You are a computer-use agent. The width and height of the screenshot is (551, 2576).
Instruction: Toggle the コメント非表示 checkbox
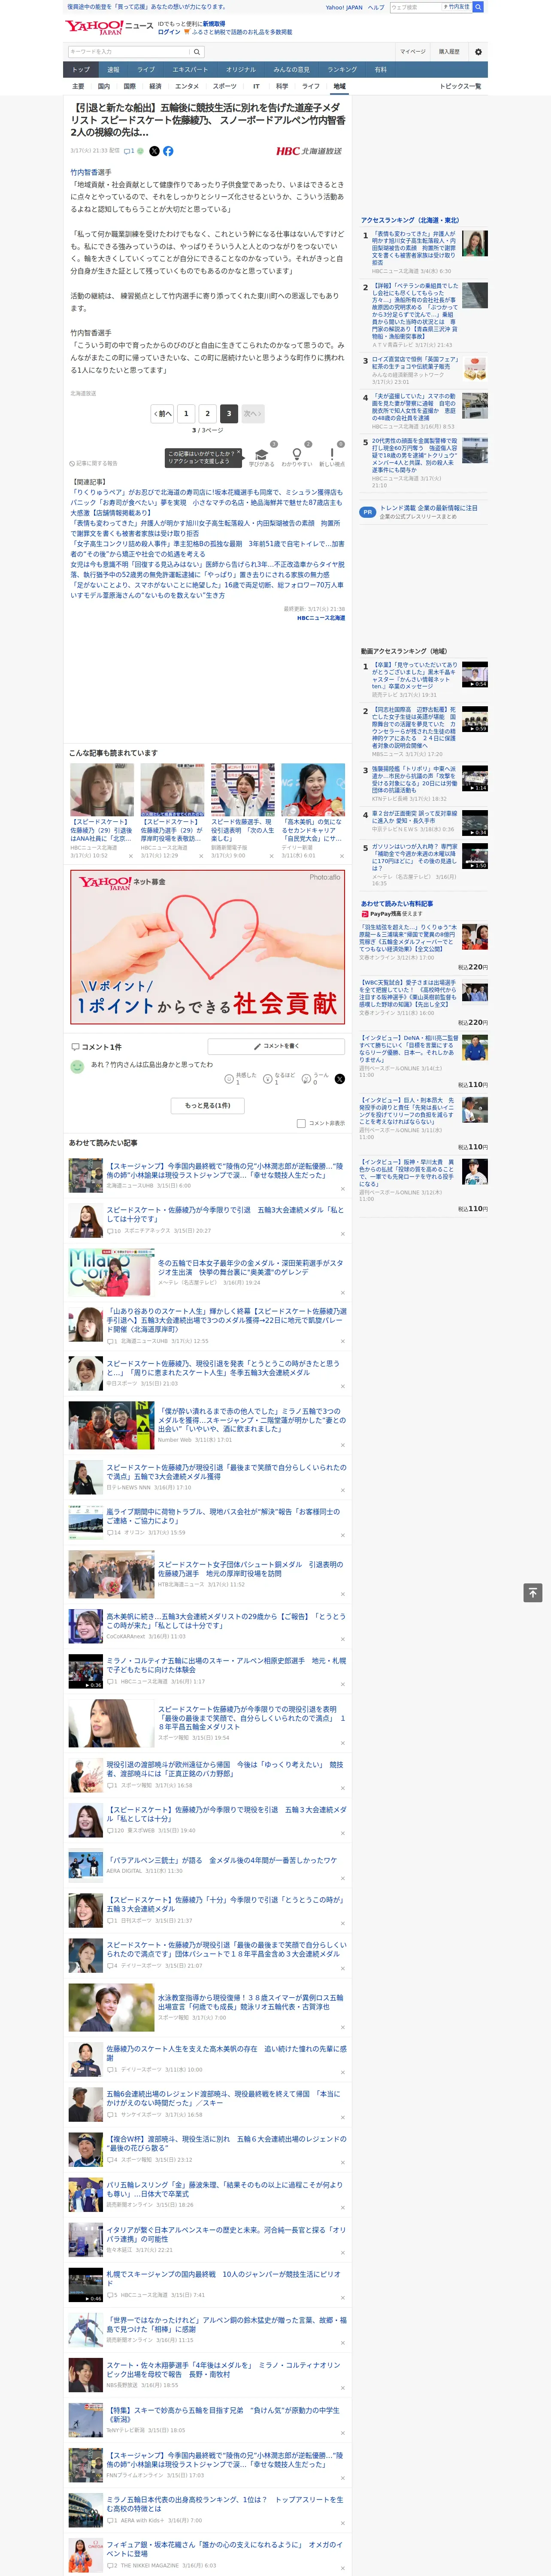pos(301,1123)
